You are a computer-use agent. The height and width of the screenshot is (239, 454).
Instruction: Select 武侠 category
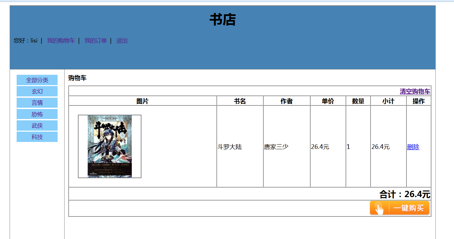[37, 126]
